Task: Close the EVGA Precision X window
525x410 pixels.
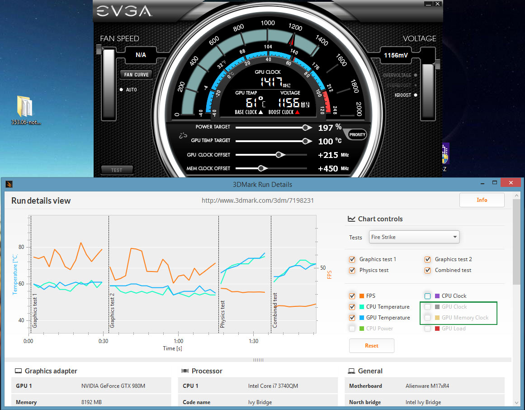Action: pyautogui.click(x=437, y=4)
